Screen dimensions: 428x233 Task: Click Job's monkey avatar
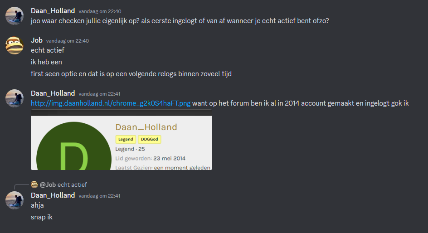point(15,45)
